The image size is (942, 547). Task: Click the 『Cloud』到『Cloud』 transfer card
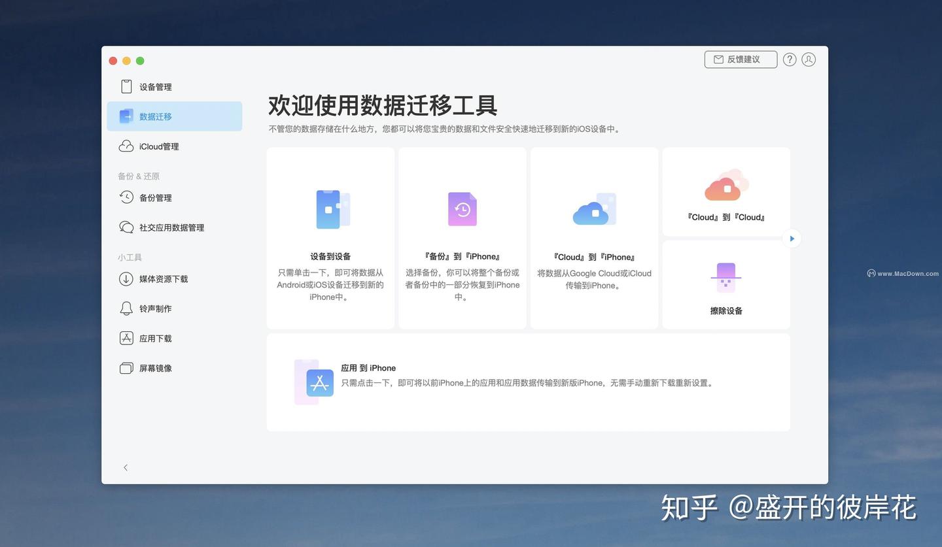point(725,191)
